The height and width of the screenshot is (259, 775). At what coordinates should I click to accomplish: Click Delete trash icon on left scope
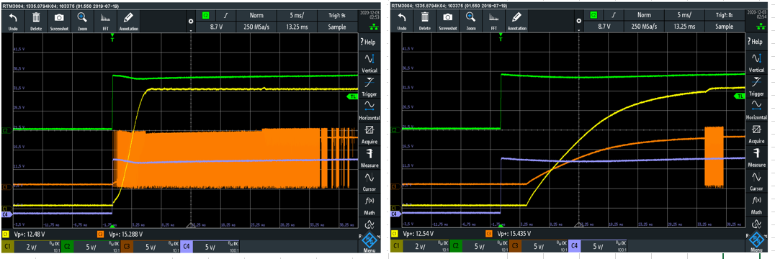point(36,21)
